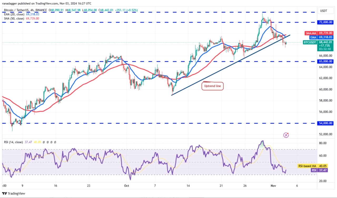Click the "Oct" label on time axis
This screenshot has width=337, height=198.
click(x=127, y=186)
